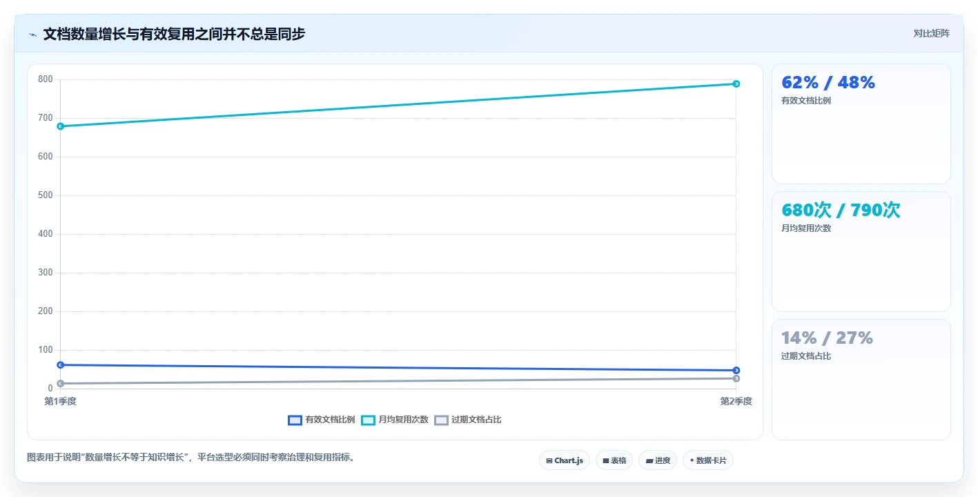Toggle the 月均复用次数 legend swatch

click(368, 420)
